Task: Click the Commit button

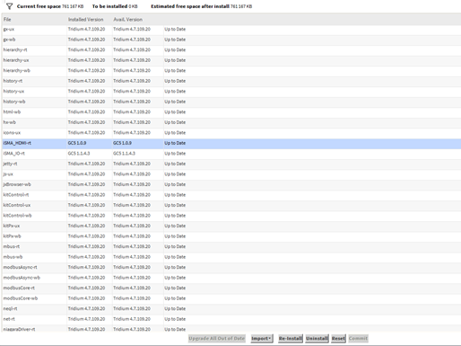Action: [358, 339]
